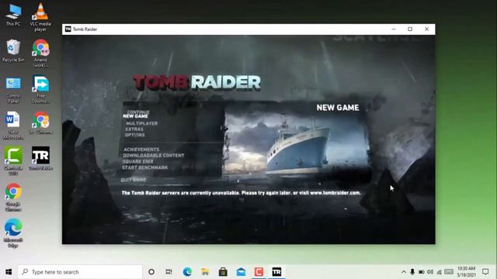Click microphone icon in system tray

coord(412,272)
